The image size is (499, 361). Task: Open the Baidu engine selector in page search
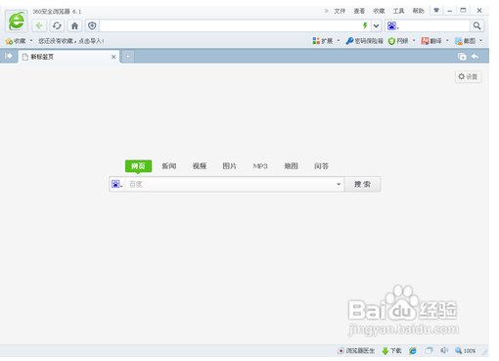pos(117,184)
